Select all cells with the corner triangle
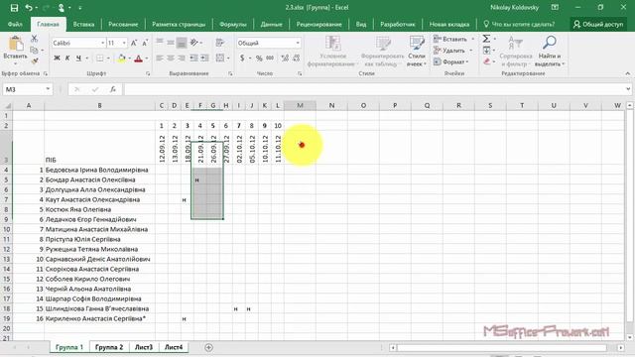Image resolution: width=635 pixels, height=357 pixels. click(7, 106)
